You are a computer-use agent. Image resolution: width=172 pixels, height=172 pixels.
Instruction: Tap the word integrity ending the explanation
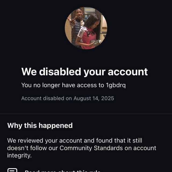[x=19, y=155]
